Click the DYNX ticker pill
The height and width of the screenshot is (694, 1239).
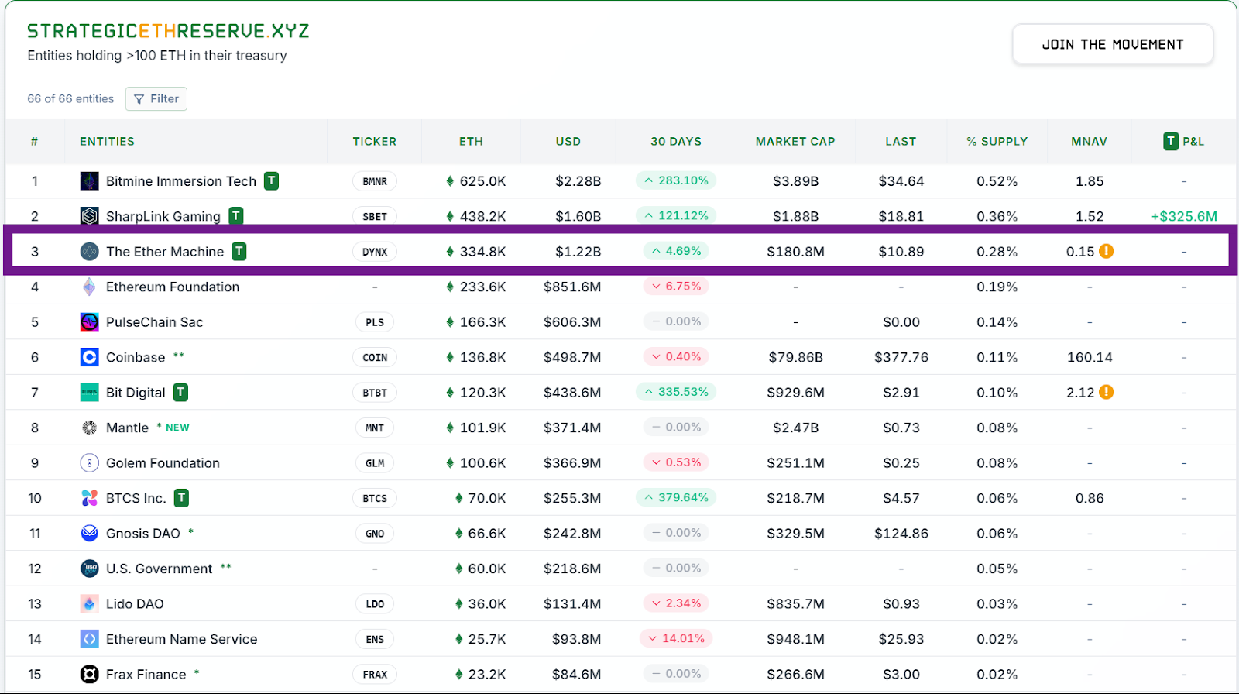375,252
